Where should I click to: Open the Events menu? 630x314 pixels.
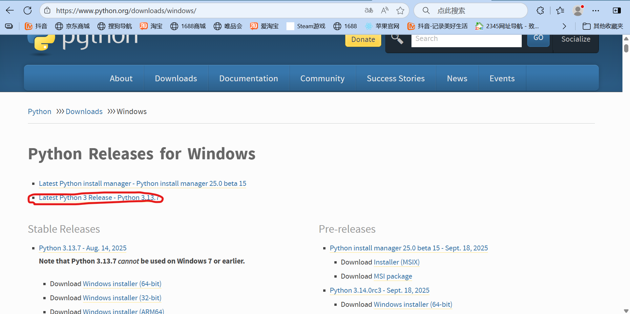tap(502, 78)
